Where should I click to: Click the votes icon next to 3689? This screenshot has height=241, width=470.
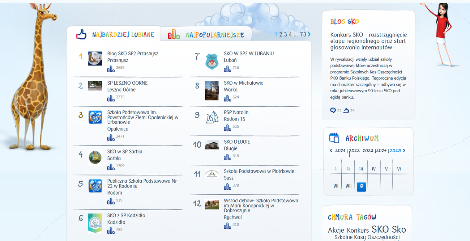click(x=111, y=69)
